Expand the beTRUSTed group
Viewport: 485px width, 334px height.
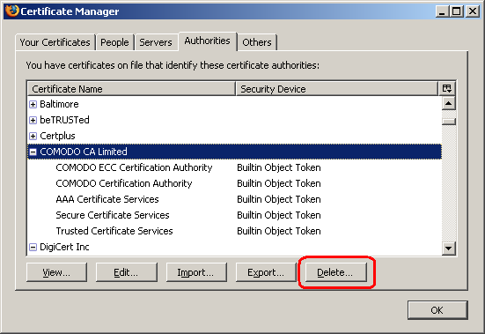pyautogui.click(x=33, y=120)
